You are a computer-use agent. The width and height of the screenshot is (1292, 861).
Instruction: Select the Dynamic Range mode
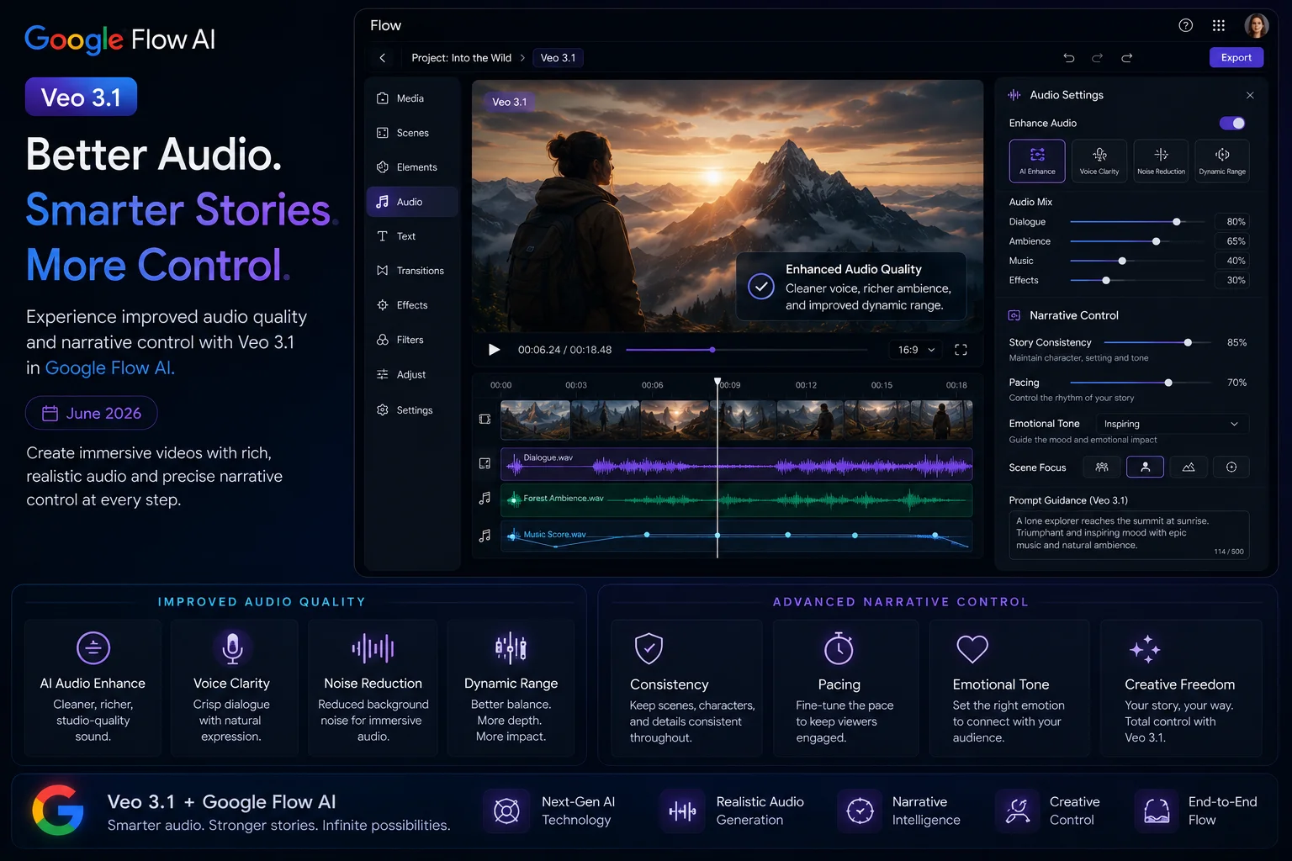(x=1222, y=161)
